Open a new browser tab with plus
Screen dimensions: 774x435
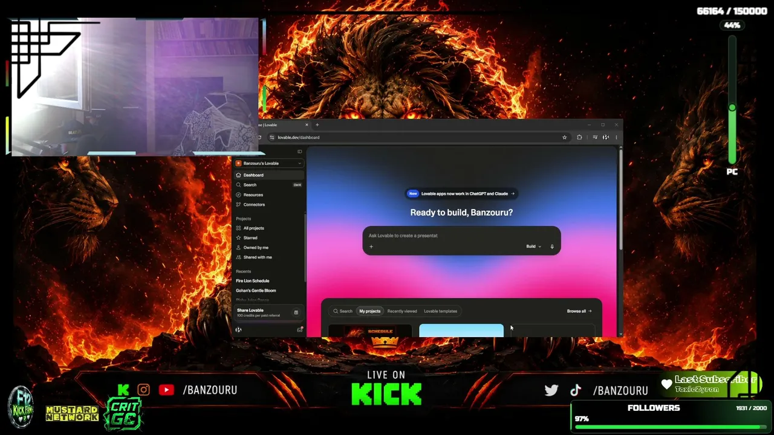pos(317,125)
